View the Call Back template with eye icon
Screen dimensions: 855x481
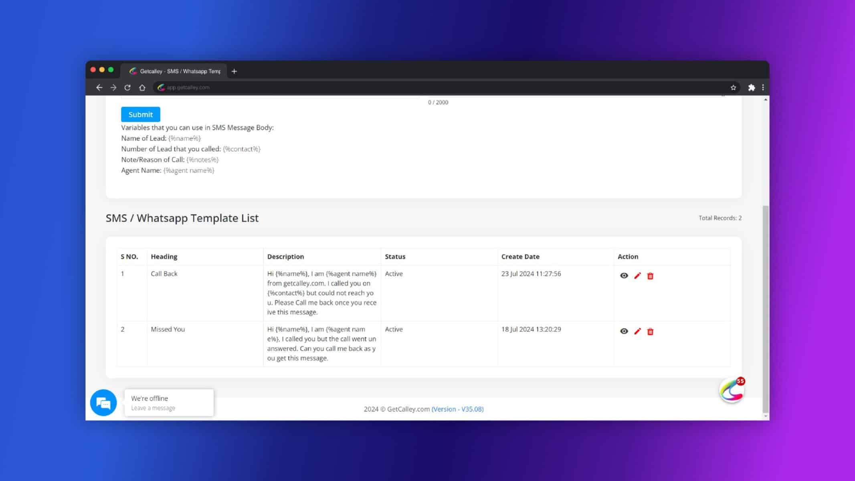point(624,275)
